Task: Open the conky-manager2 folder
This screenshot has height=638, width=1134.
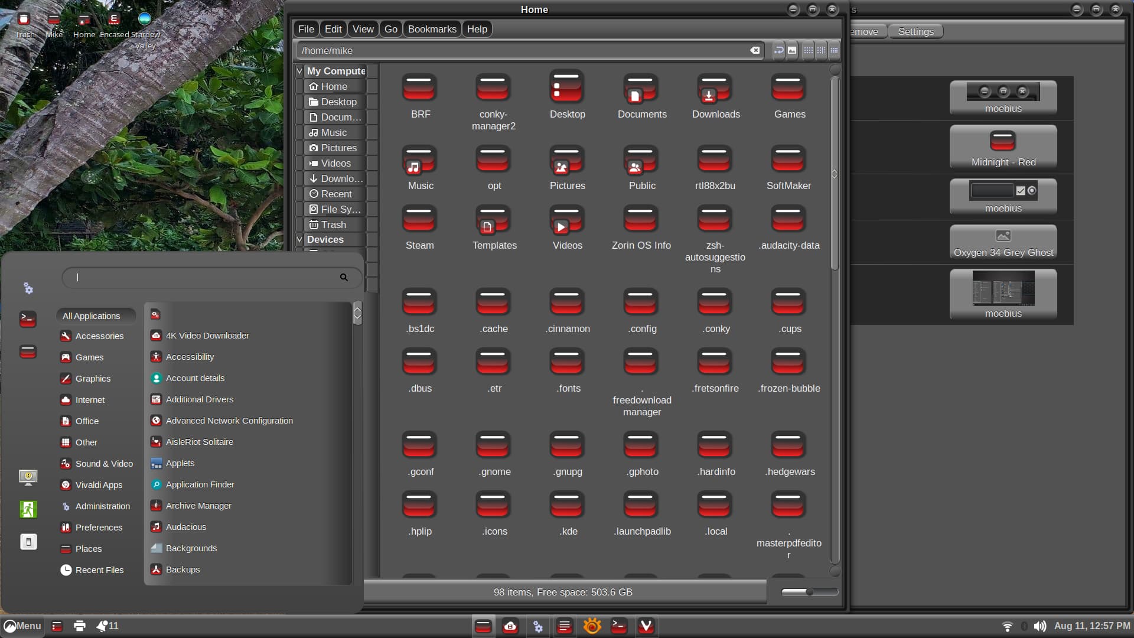Action: click(493, 102)
